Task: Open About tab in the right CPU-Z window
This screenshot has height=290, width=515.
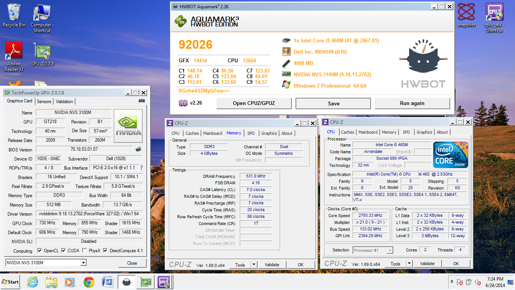Action: [x=442, y=132]
